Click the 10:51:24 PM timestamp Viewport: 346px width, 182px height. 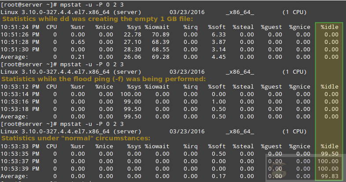coord(19,27)
